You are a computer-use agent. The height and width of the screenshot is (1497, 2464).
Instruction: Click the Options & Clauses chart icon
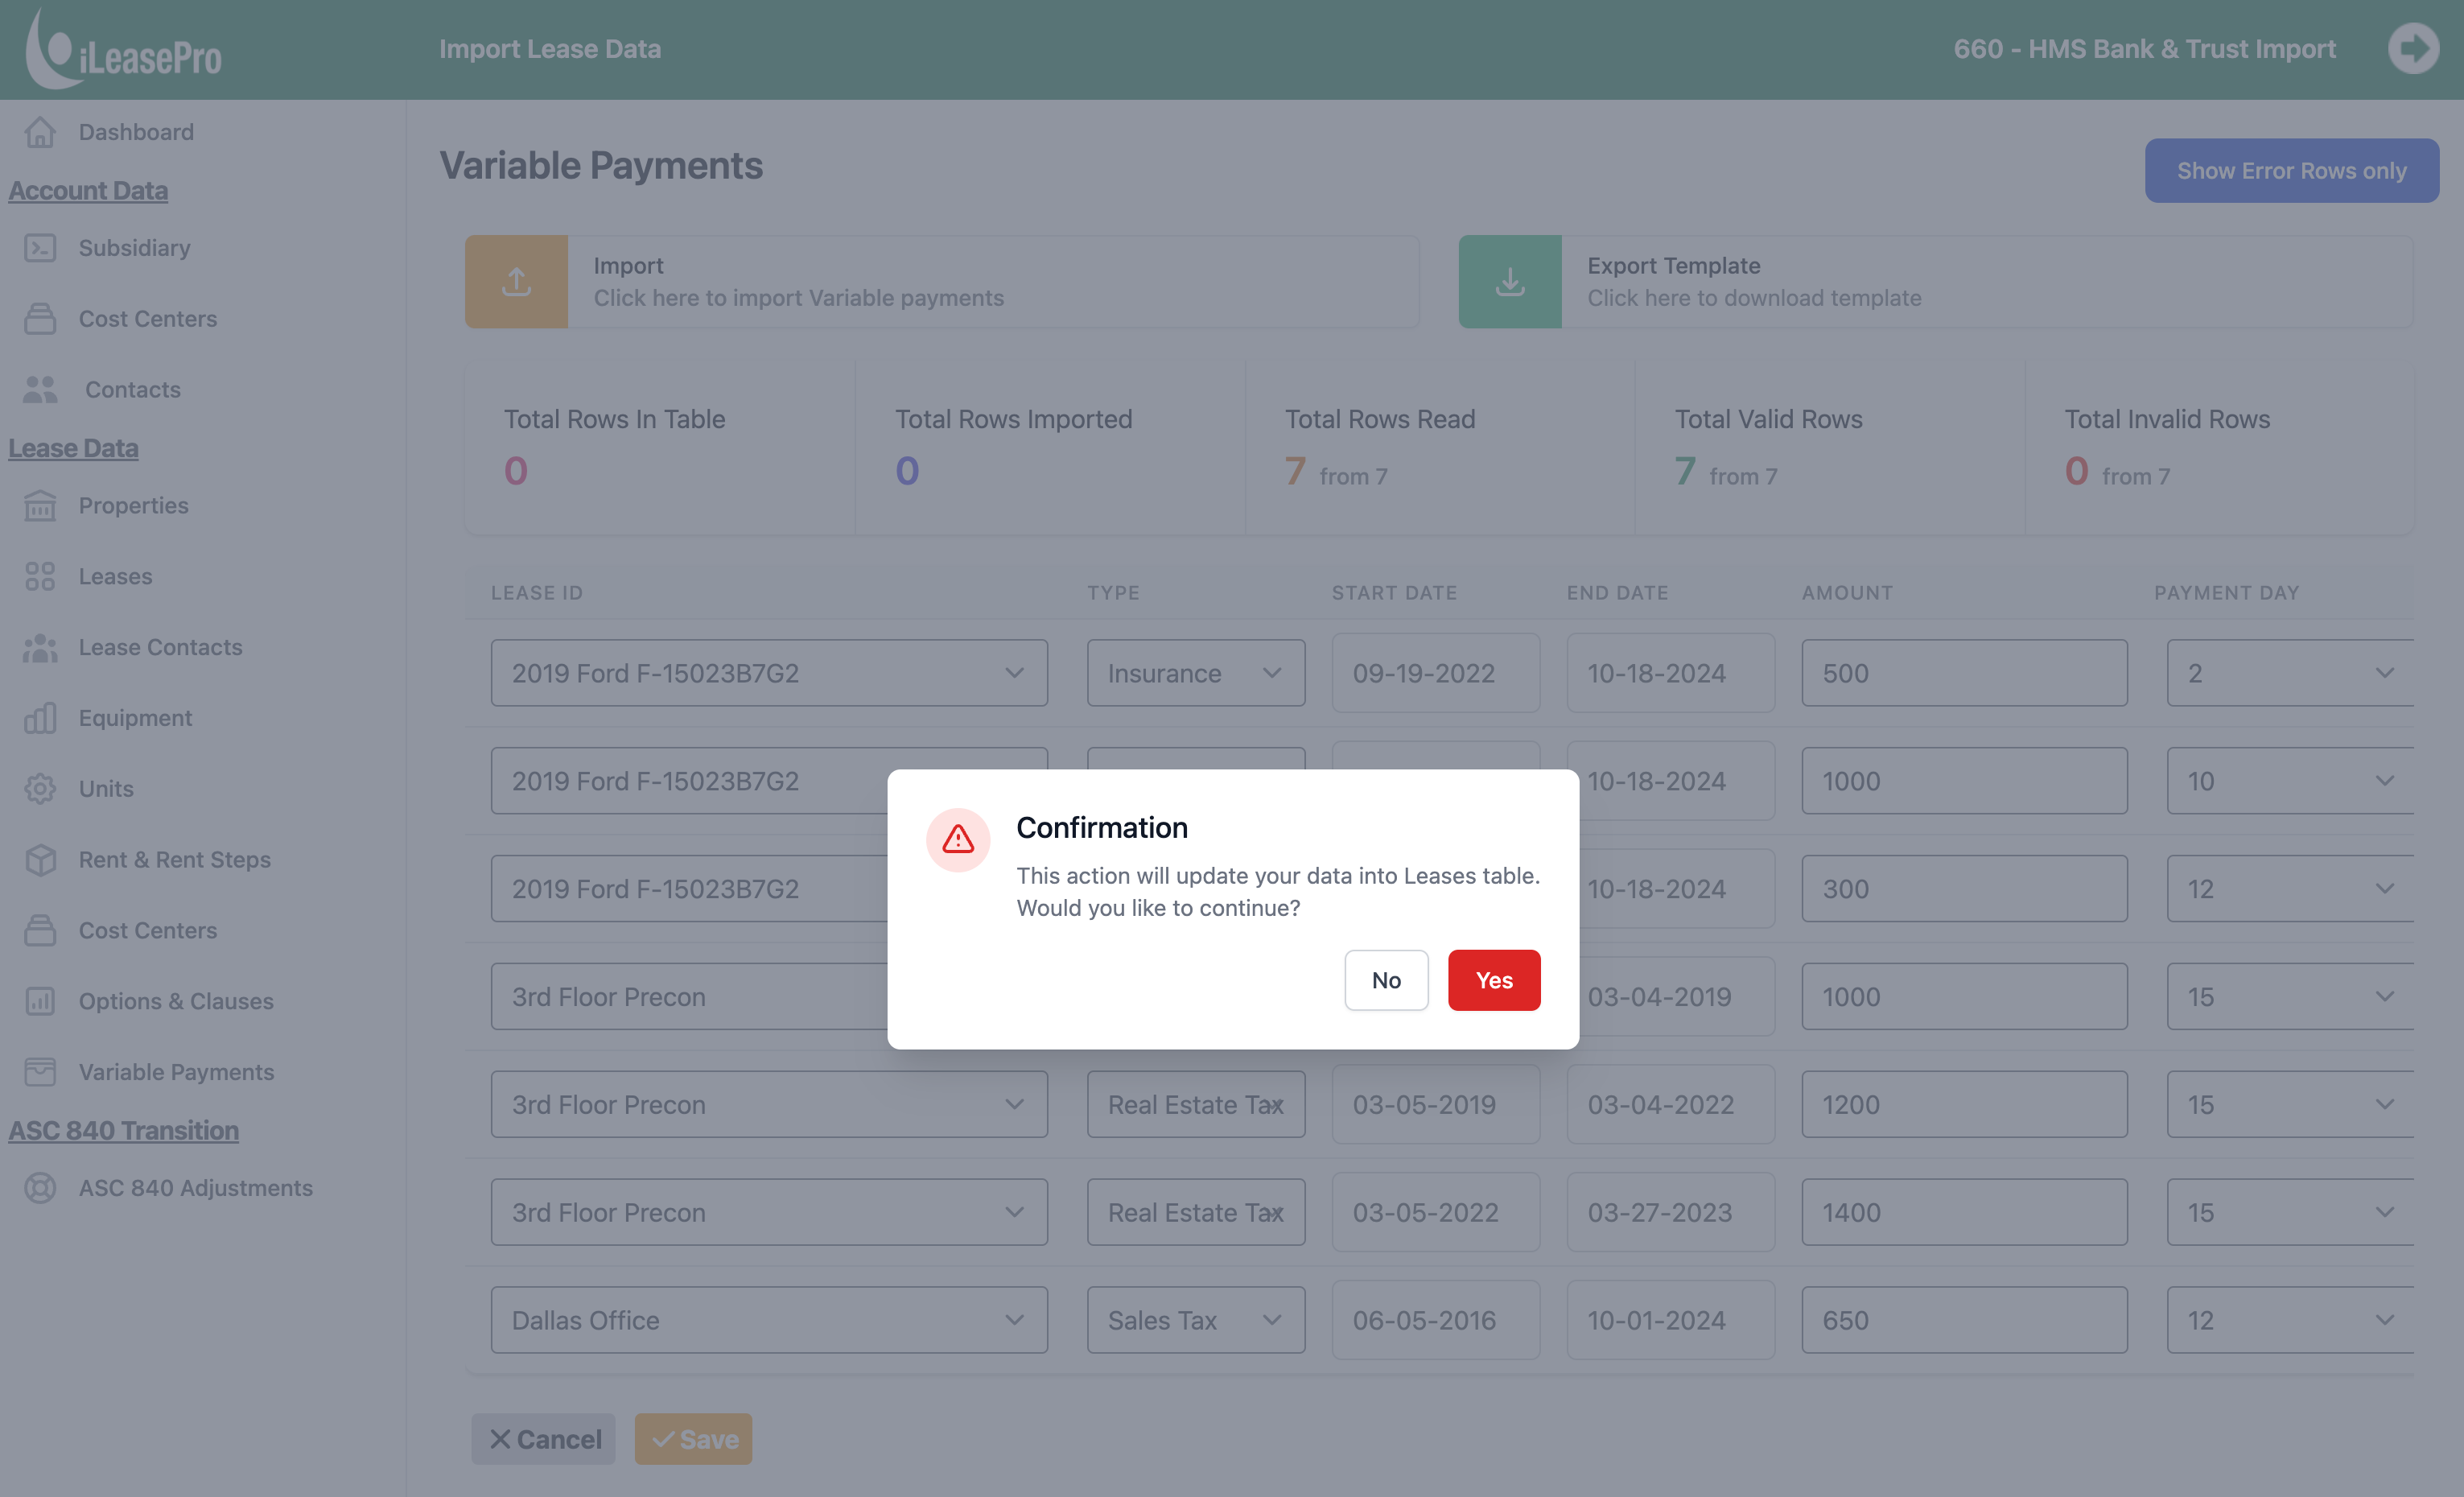click(x=40, y=1001)
